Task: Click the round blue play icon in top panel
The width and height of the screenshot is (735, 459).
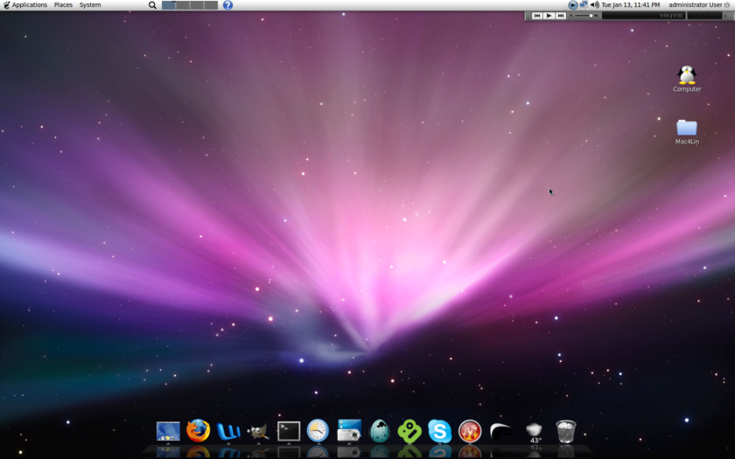Action: [x=573, y=4]
